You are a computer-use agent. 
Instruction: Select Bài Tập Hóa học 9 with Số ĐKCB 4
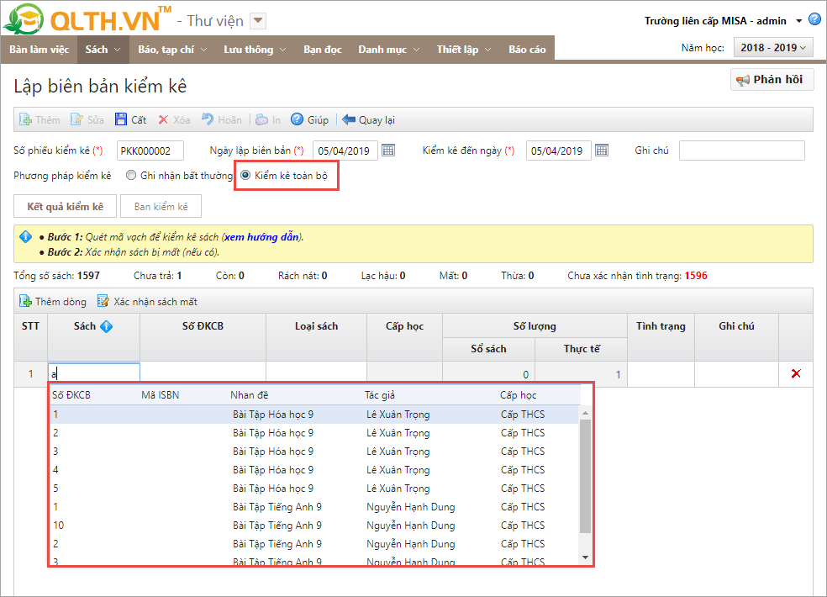(x=314, y=470)
